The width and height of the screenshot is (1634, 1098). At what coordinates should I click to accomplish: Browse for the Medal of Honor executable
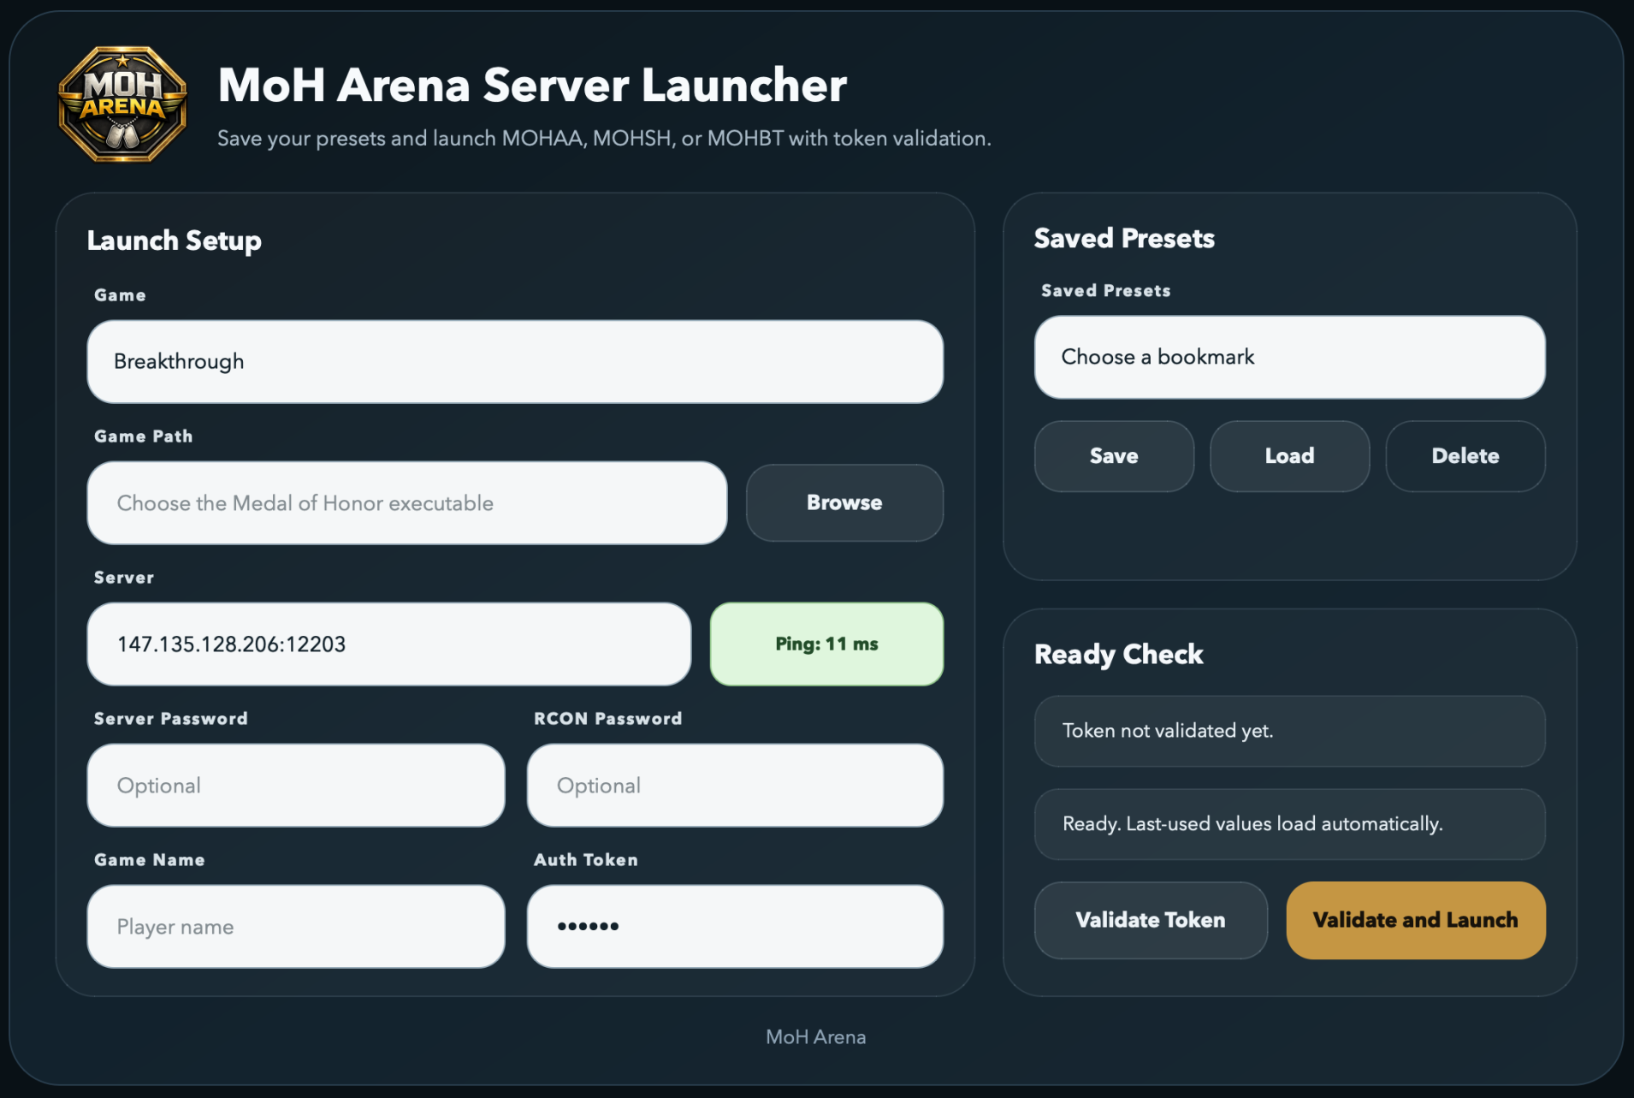844,503
